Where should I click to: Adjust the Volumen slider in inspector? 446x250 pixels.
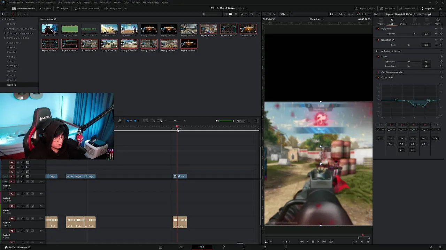pyautogui.click(x=409, y=34)
